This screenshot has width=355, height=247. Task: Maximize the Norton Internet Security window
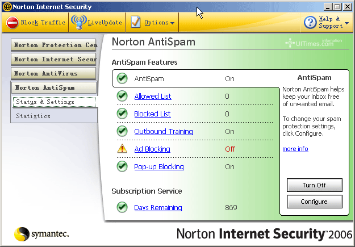coord(337,7)
